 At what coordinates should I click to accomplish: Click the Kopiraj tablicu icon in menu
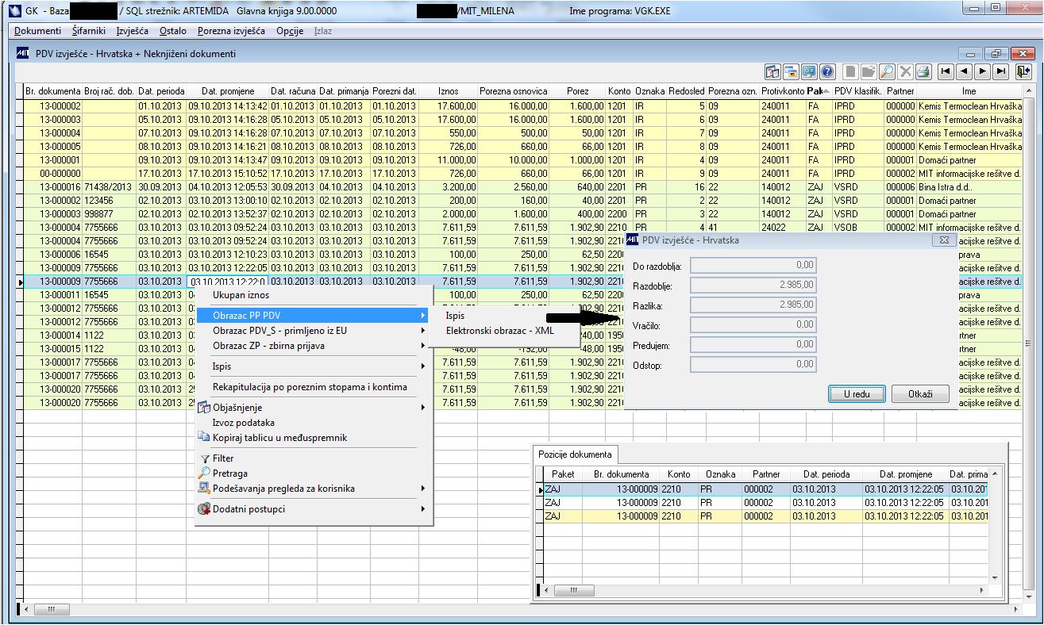[x=205, y=438]
